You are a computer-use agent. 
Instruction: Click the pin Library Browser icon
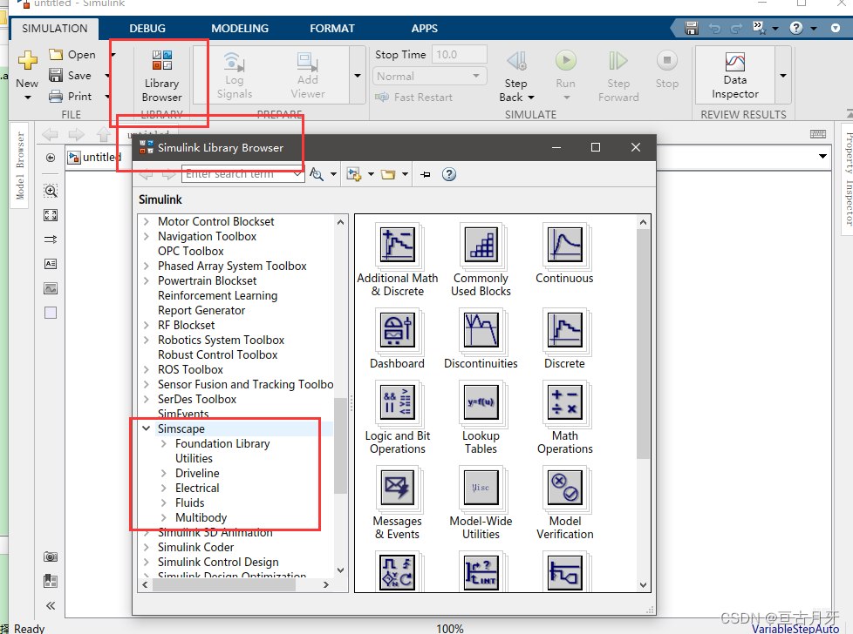coord(426,174)
